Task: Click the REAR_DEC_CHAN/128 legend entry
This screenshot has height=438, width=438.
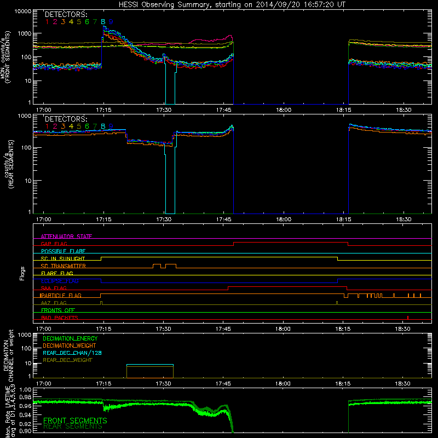Action: (72, 353)
